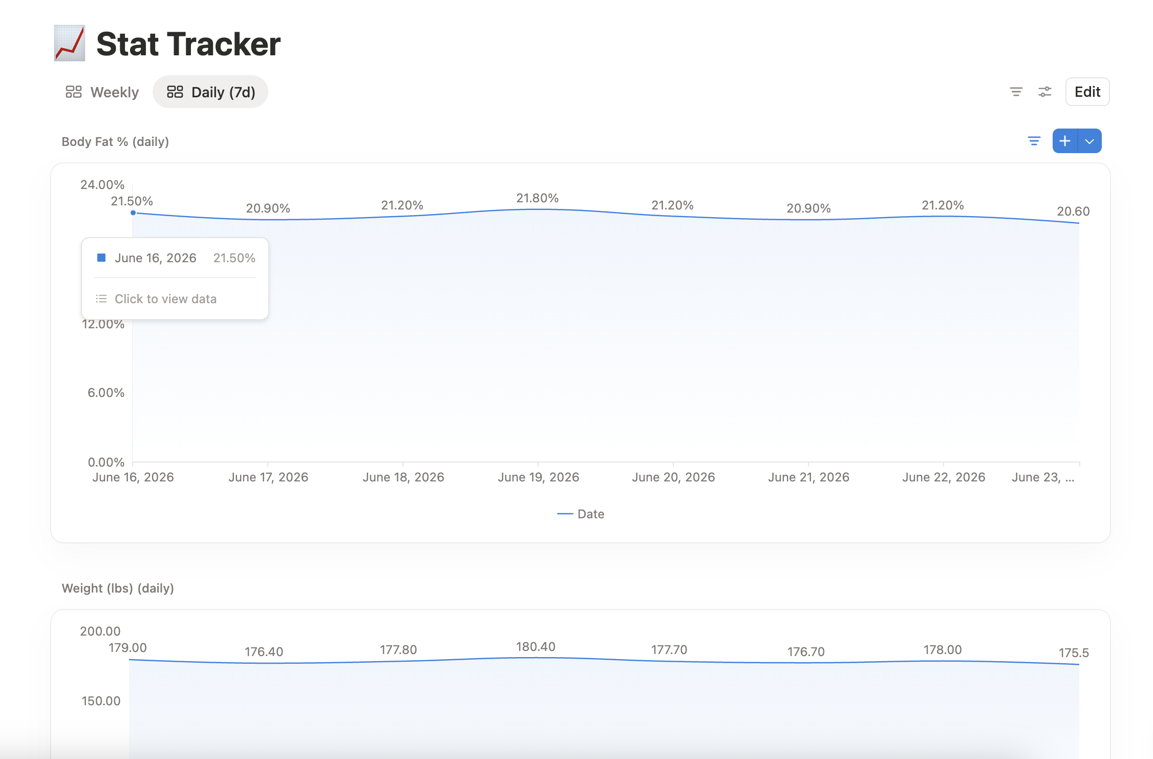Click the 21.80% data label
Viewport: 1153px width, 759px height.
537,198
